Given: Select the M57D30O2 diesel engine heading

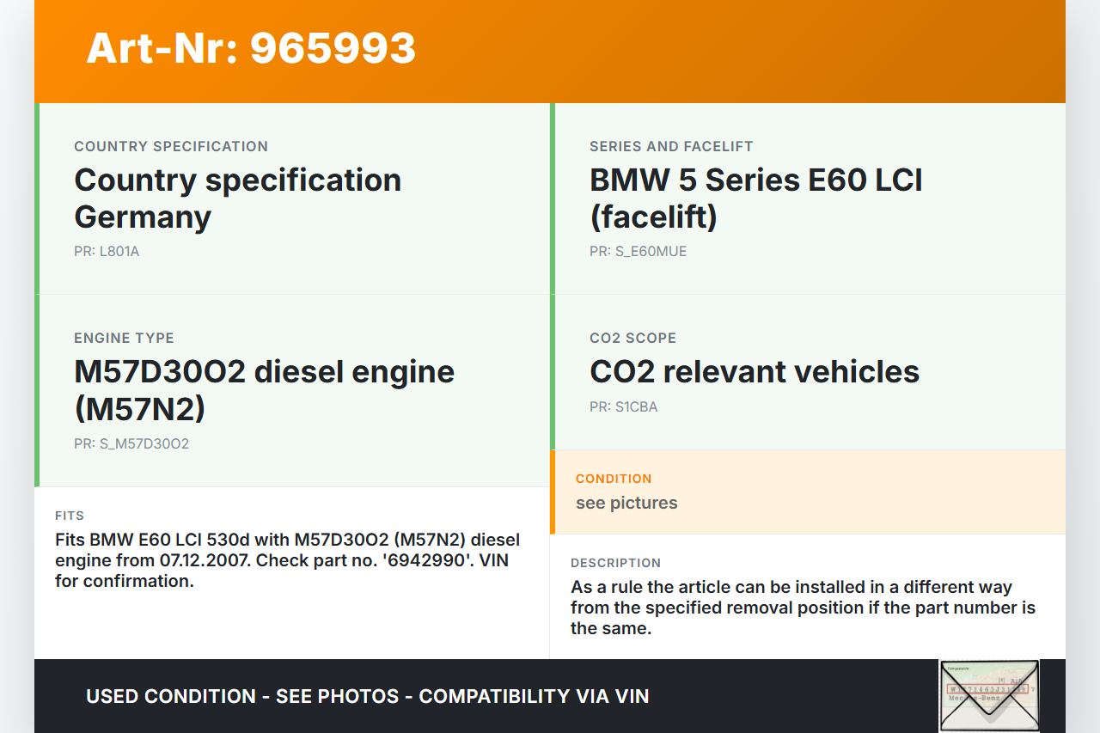Looking at the screenshot, I should click(x=264, y=390).
